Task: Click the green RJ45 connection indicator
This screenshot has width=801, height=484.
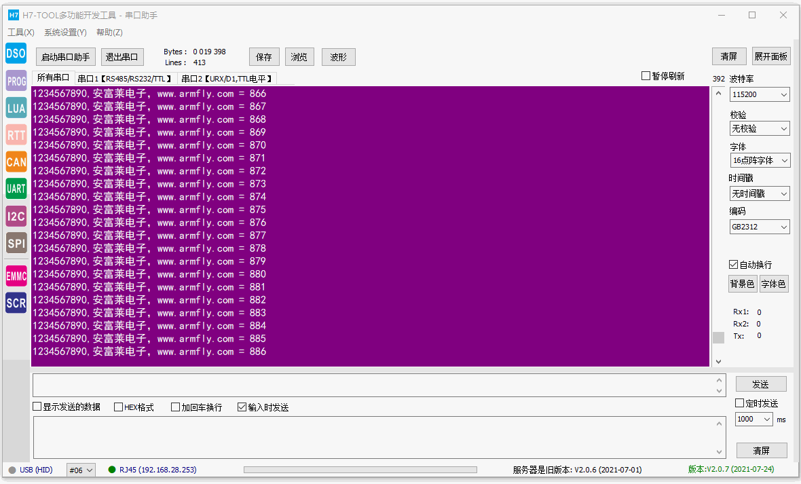Action: click(x=112, y=469)
